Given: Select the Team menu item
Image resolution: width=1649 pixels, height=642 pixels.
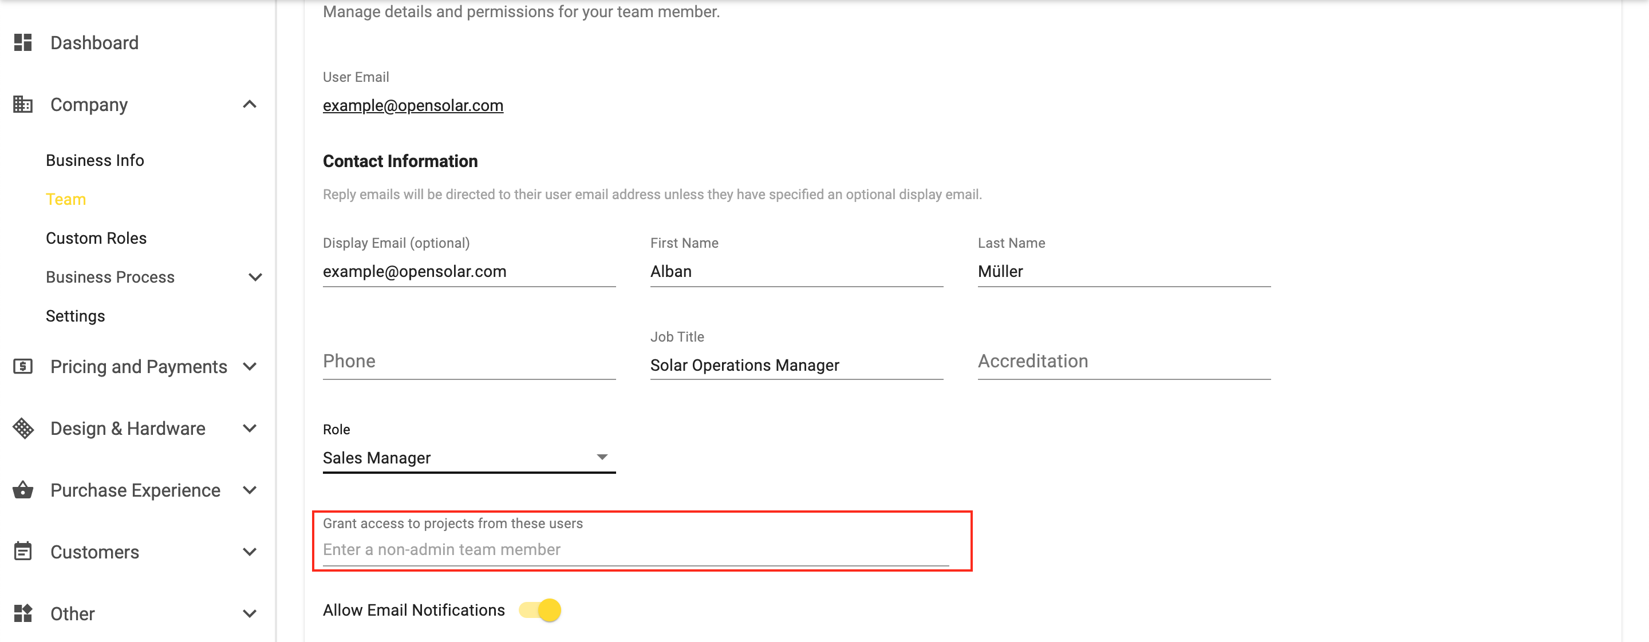Looking at the screenshot, I should 66,200.
